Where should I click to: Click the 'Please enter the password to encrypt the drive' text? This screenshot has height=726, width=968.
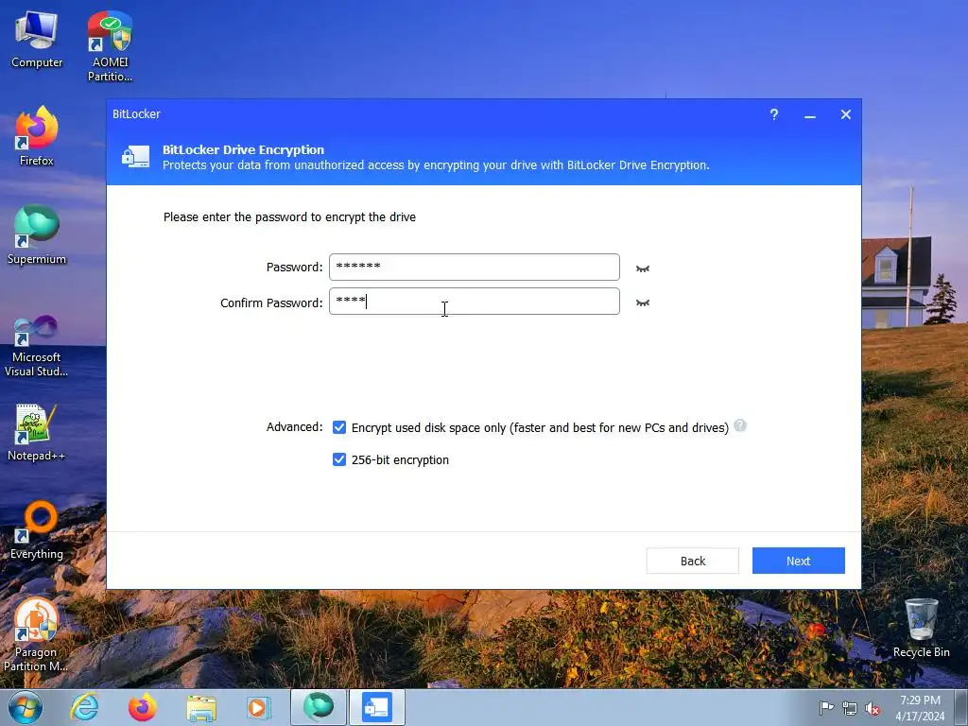point(289,216)
